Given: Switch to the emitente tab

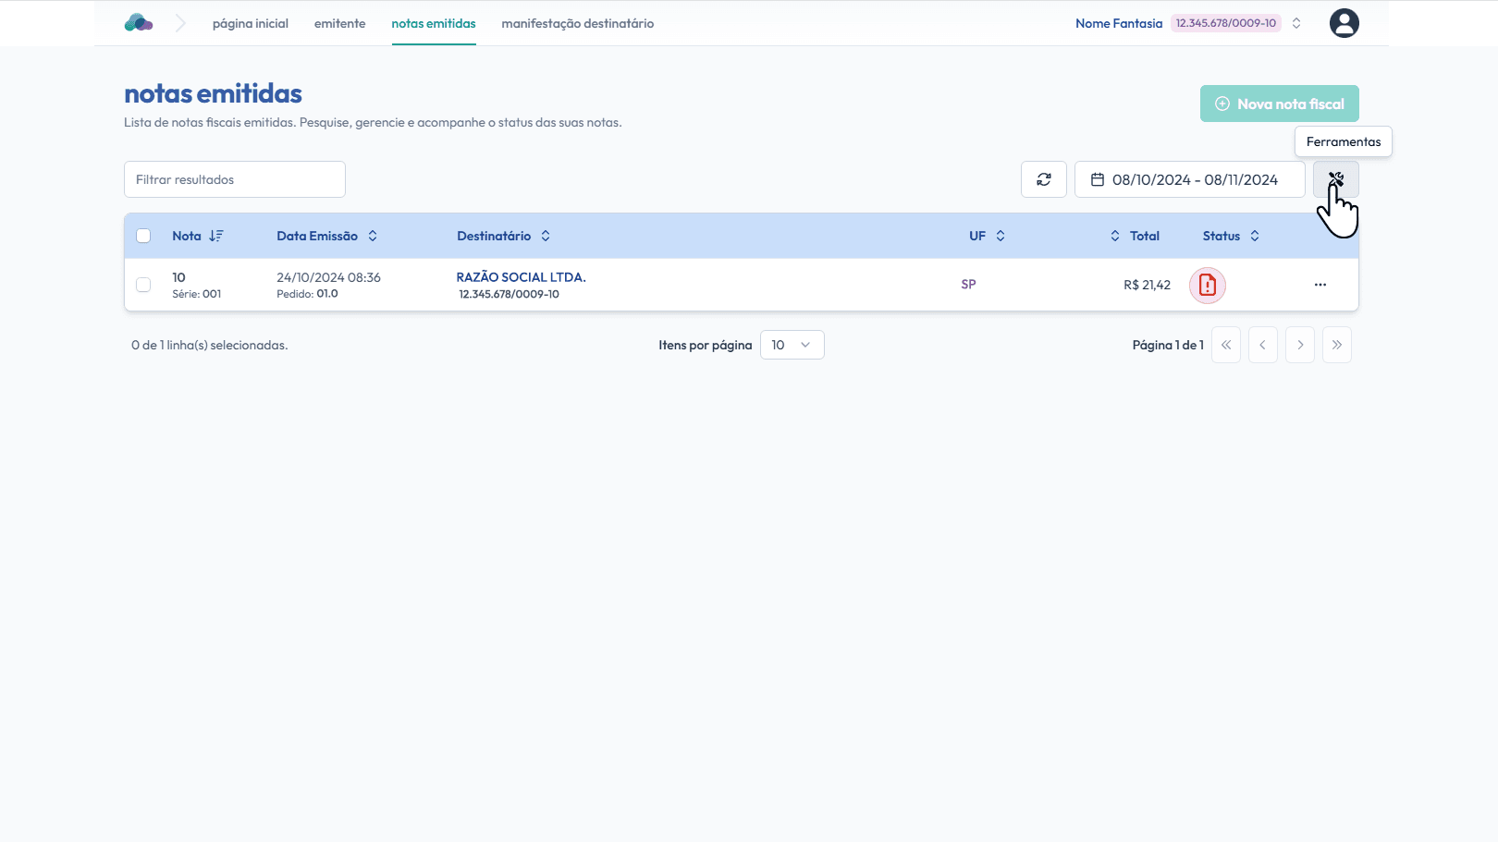Looking at the screenshot, I should [339, 23].
